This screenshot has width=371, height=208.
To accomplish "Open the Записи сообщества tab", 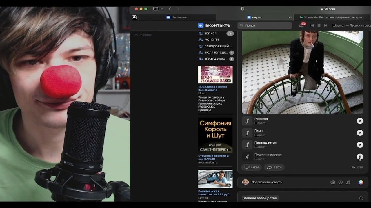I will (260, 198).
